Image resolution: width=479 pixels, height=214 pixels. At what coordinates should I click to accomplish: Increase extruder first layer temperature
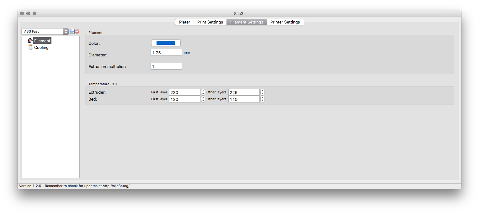pos(203,91)
